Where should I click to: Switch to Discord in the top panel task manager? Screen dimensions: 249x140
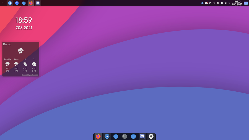(x=38, y=3)
